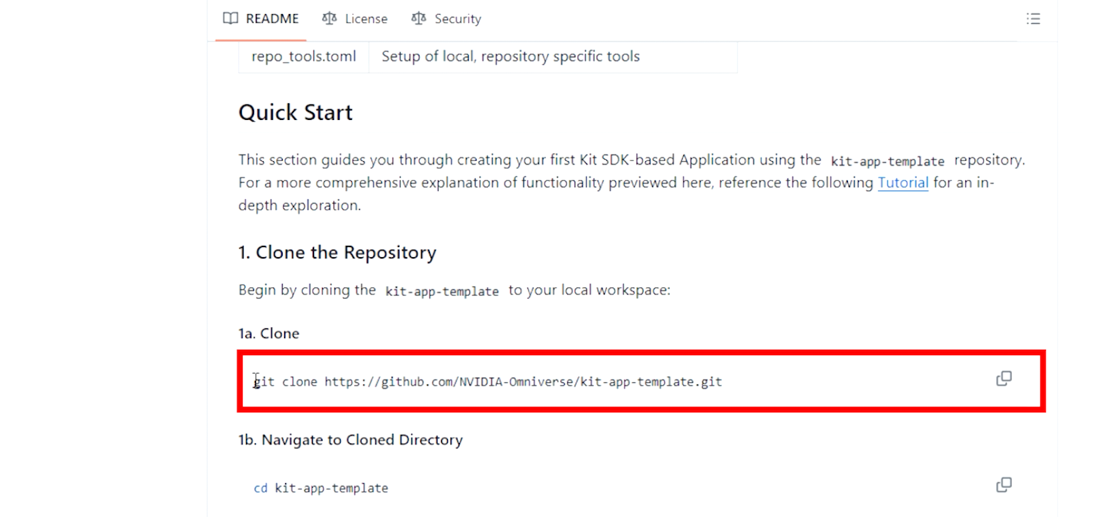Image resolution: width=1116 pixels, height=517 pixels.
Task: Click the Quick Start heading
Action: point(295,113)
